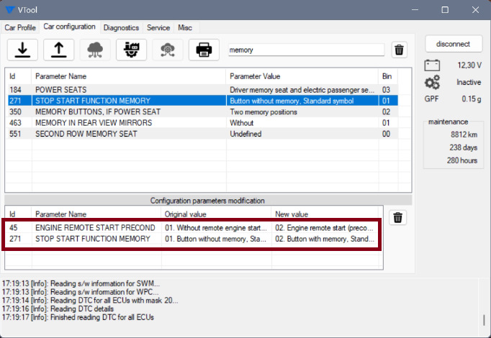This screenshot has height=338, width=491.
Task: Click '02. Button with memory' new value
Action: pos(325,239)
